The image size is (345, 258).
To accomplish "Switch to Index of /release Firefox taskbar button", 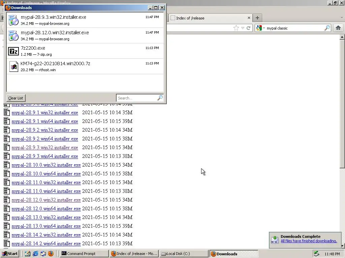I will coord(134,254).
